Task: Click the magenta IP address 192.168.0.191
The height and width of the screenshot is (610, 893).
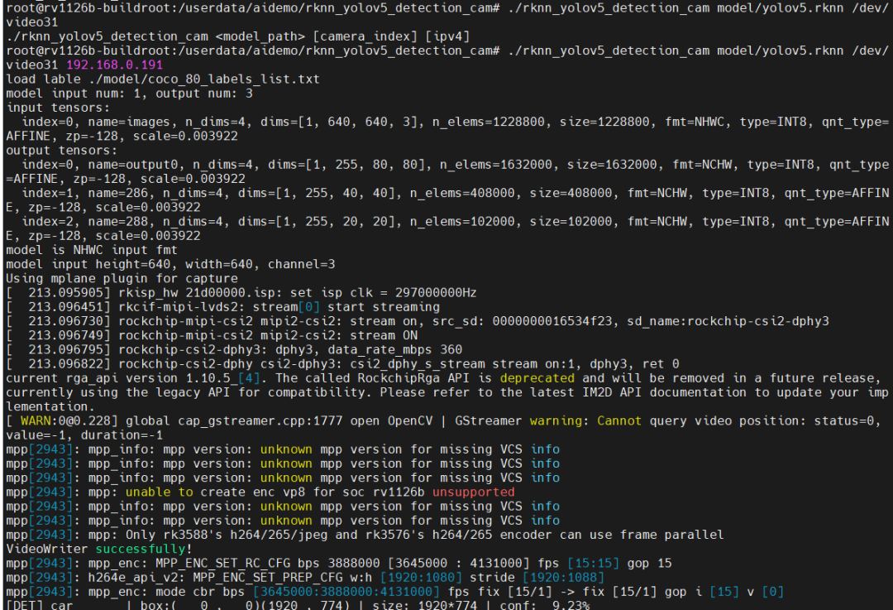Action: click(x=114, y=65)
